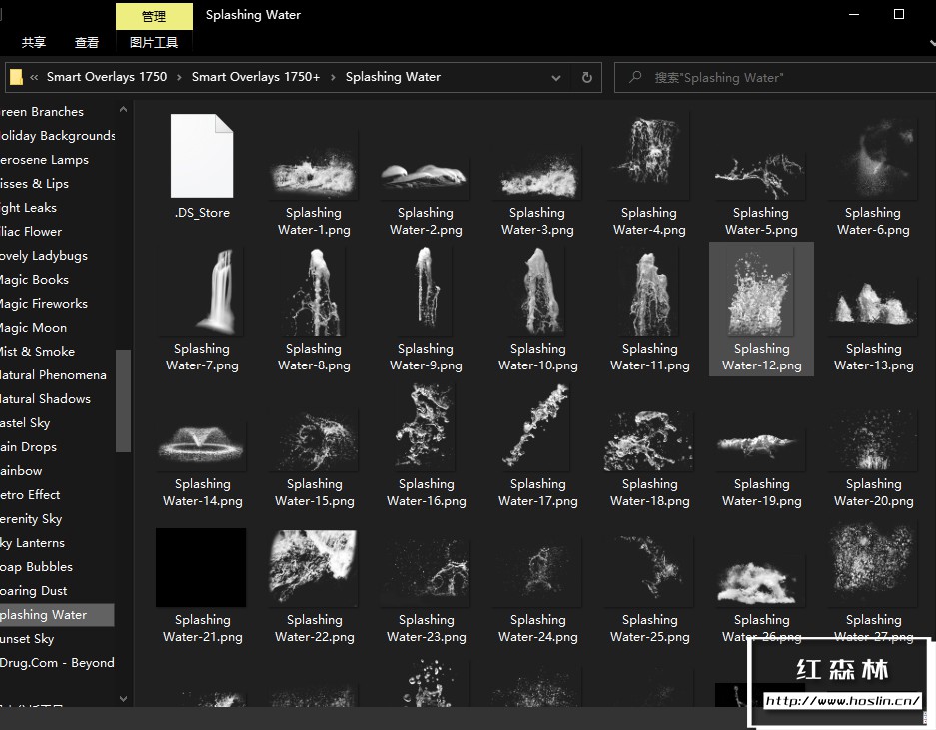Click the magnifier search icon
The image size is (936, 730).
pos(635,77)
